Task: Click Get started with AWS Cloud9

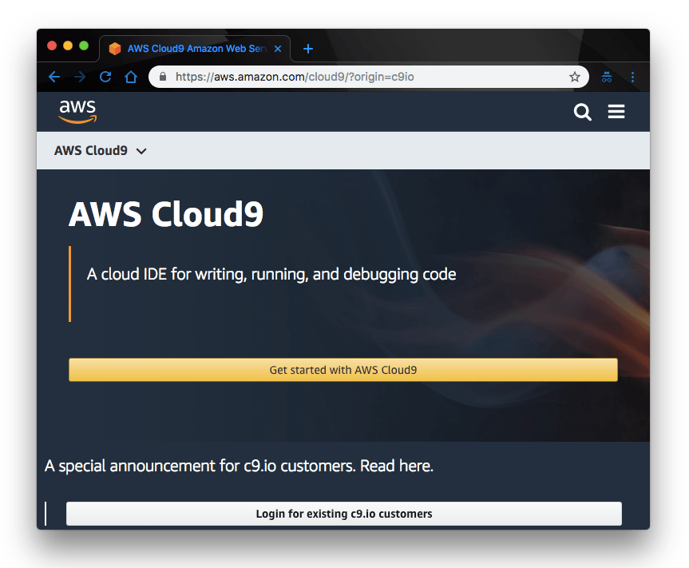Action: [343, 370]
